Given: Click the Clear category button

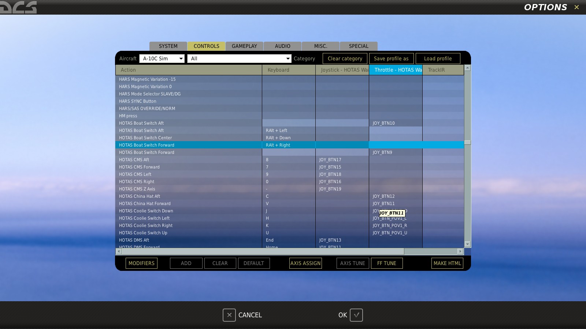Looking at the screenshot, I should point(345,58).
